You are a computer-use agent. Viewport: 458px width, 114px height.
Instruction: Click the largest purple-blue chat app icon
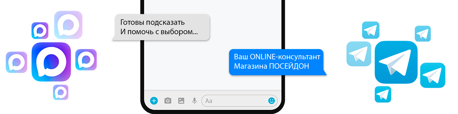(x=51, y=62)
